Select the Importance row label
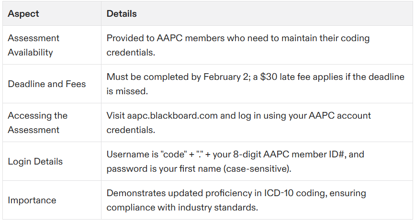 click(x=32, y=200)
